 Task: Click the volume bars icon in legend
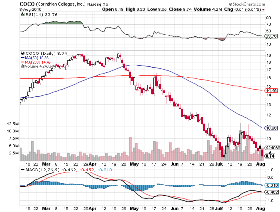tap(22, 66)
